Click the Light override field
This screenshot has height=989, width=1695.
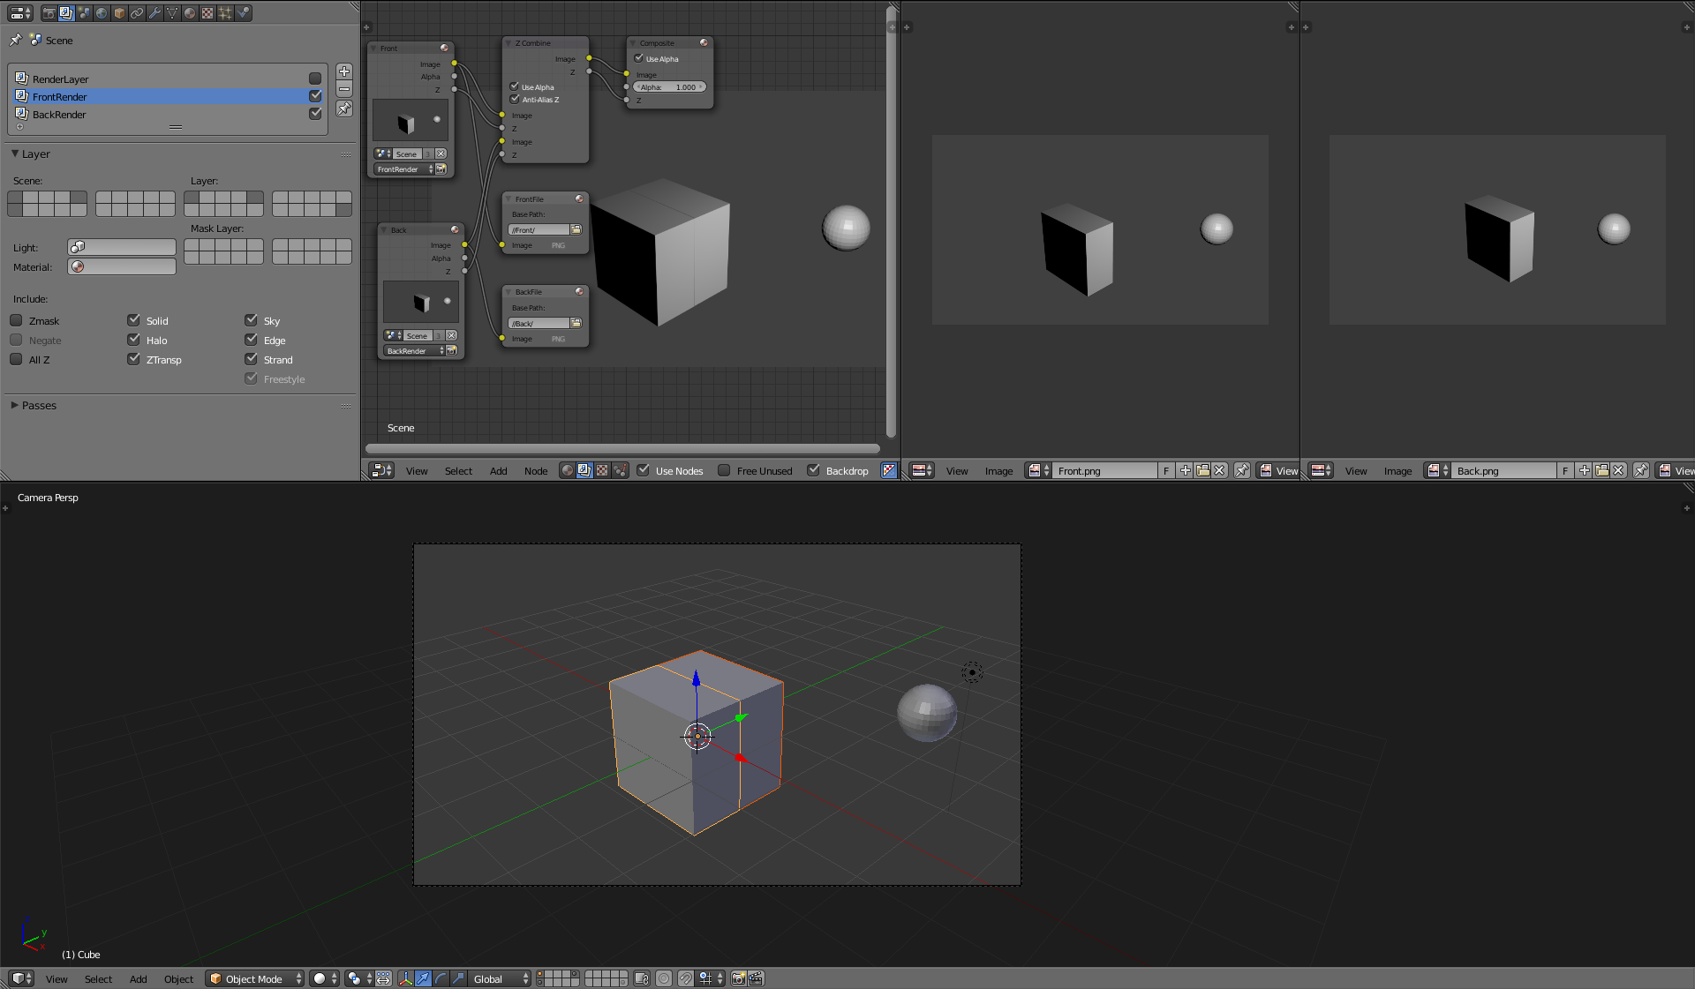pyautogui.click(x=122, y=247)
